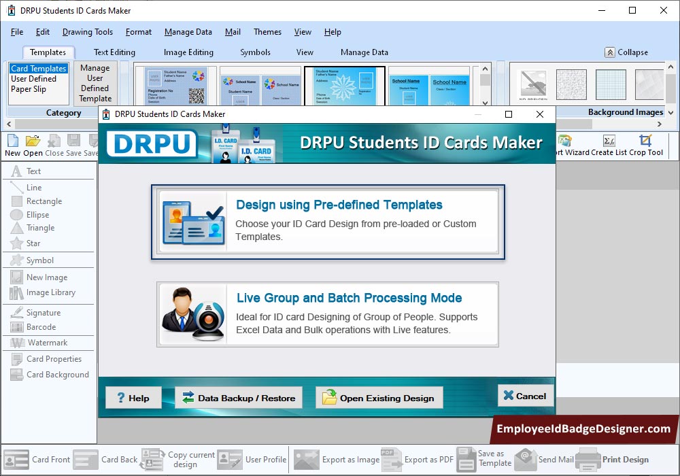Close the DRPU startup dialog window

[x=540, y=114]
